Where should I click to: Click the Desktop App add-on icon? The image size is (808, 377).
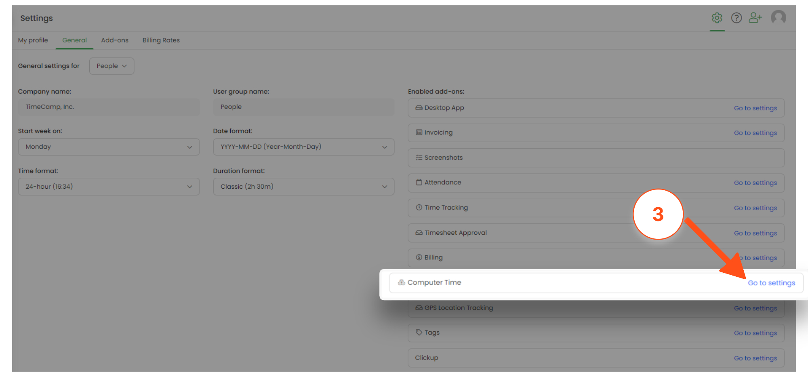click(x=419, y=108)
